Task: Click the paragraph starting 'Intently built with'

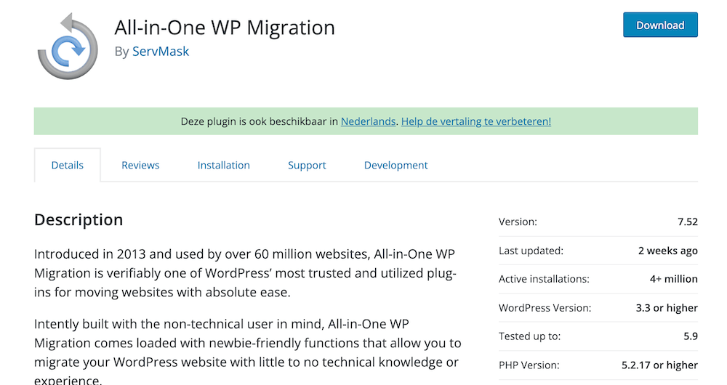Action: coord(248,352)
